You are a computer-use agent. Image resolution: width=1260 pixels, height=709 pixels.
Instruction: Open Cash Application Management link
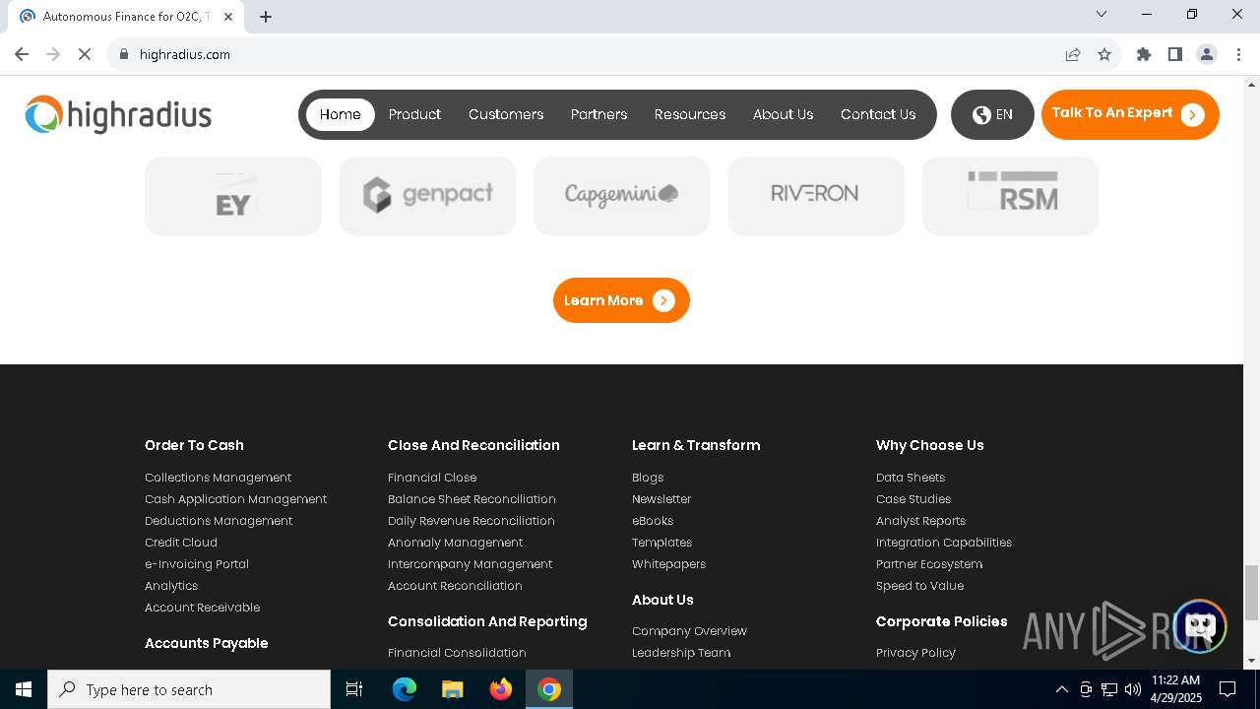coord(235,499)
